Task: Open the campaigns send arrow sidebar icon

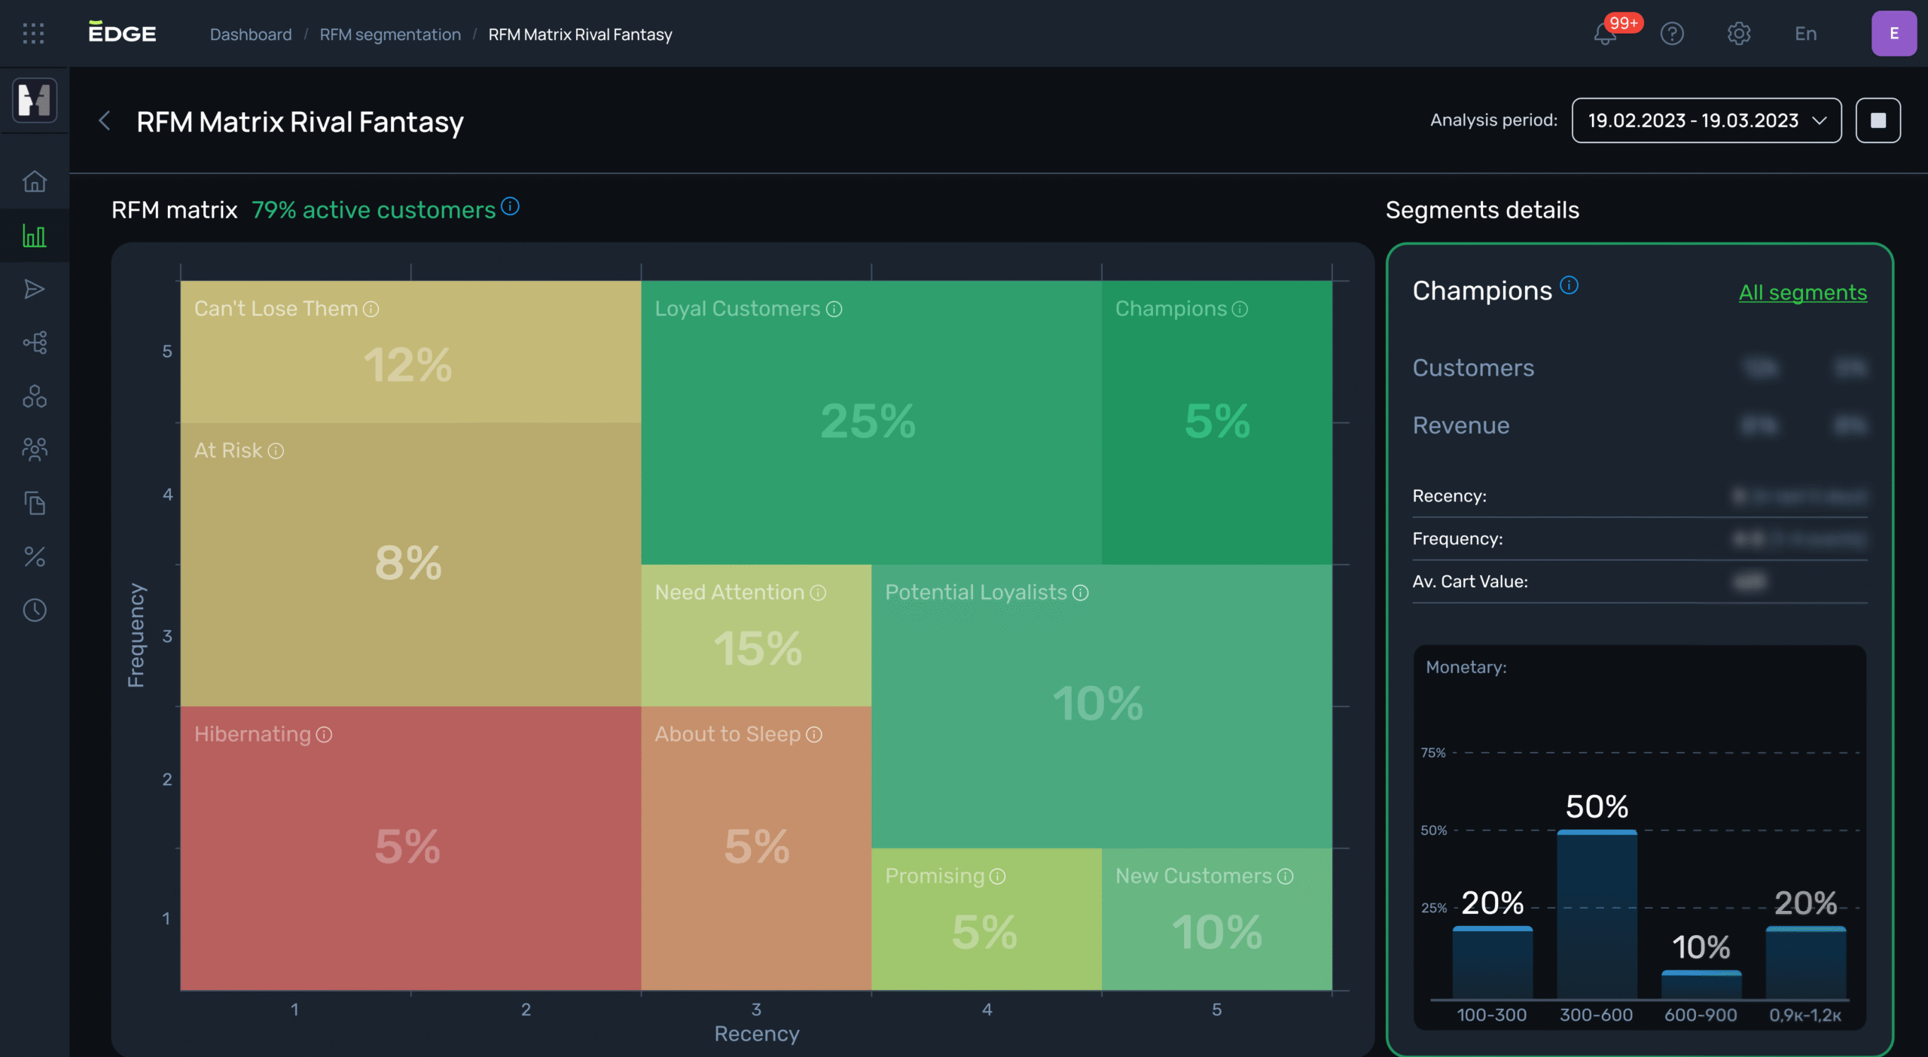Action: 35,289
